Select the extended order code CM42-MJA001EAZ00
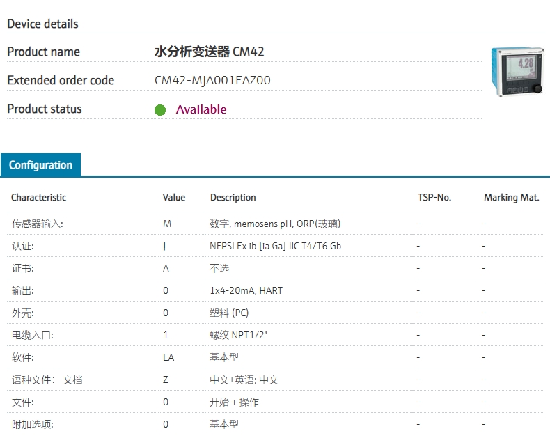Image resolution: width=550 pixels, height=438 pixels. pyautogui.click(x=212, y=80)
